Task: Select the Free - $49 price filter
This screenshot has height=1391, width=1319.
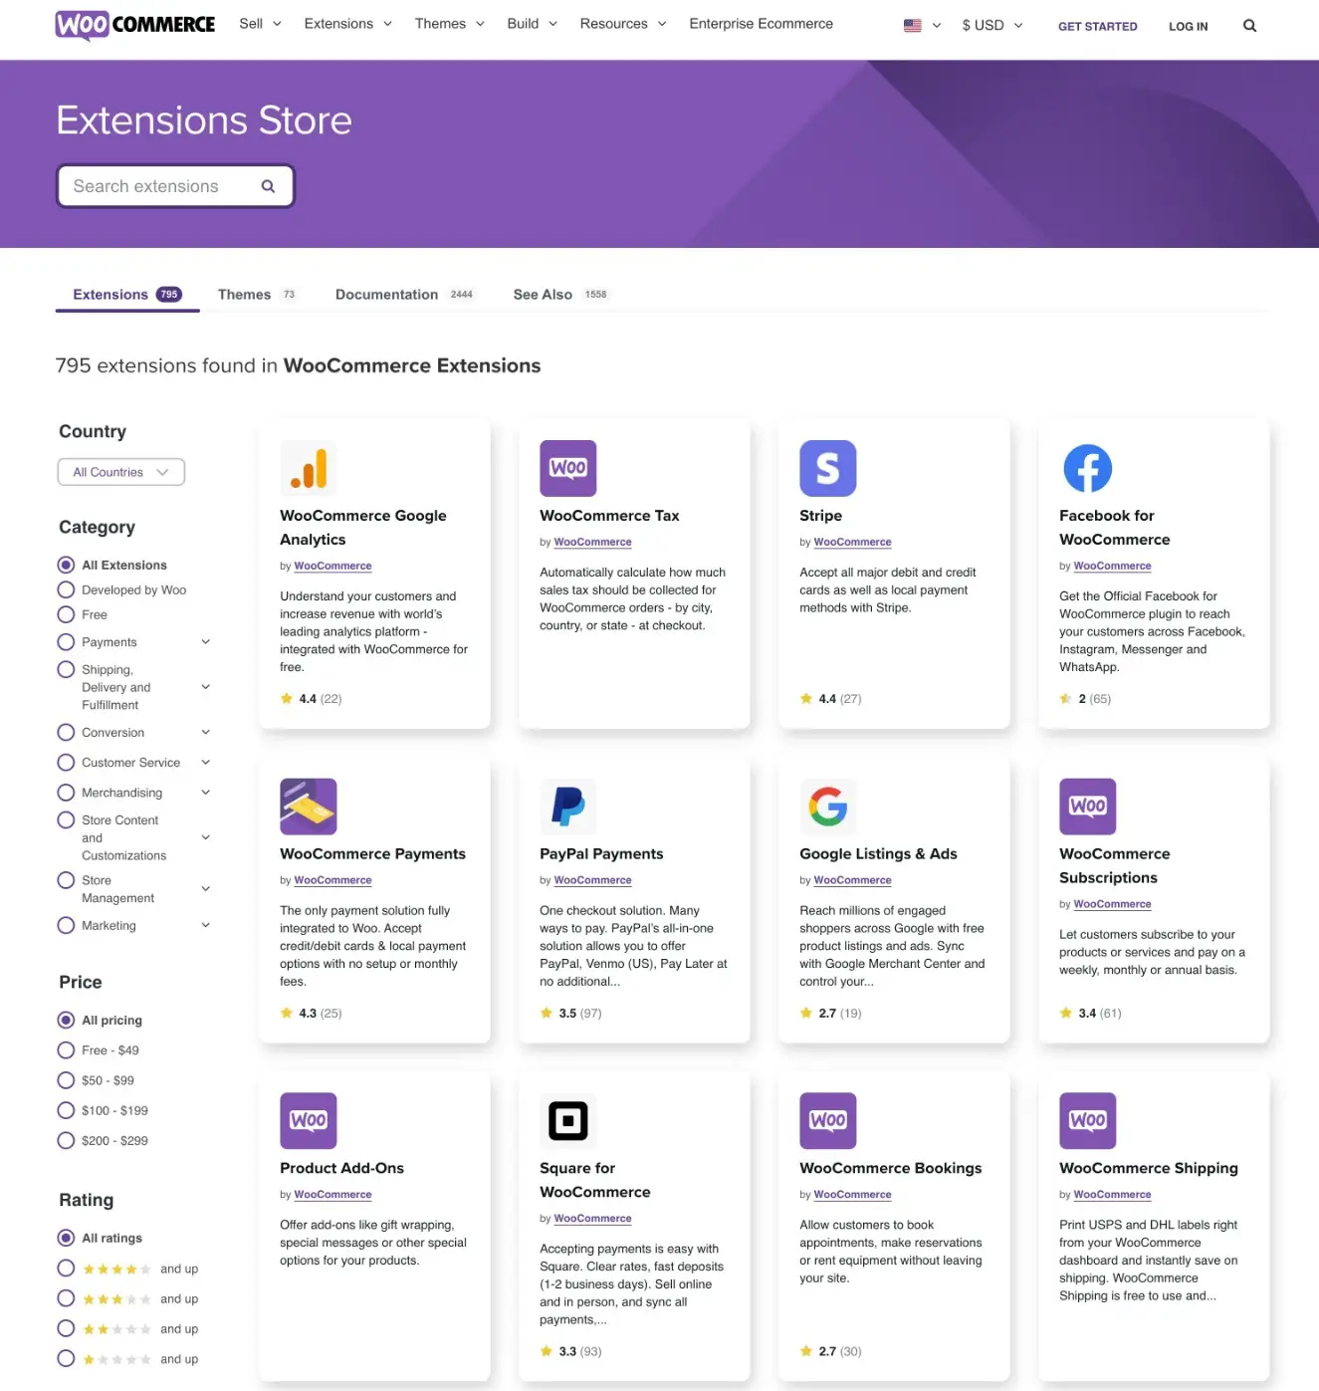Action: click(x=67, y=1050)
